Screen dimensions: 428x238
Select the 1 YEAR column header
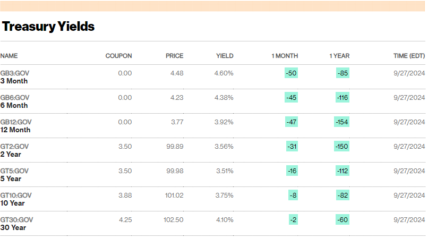[339, 56]
